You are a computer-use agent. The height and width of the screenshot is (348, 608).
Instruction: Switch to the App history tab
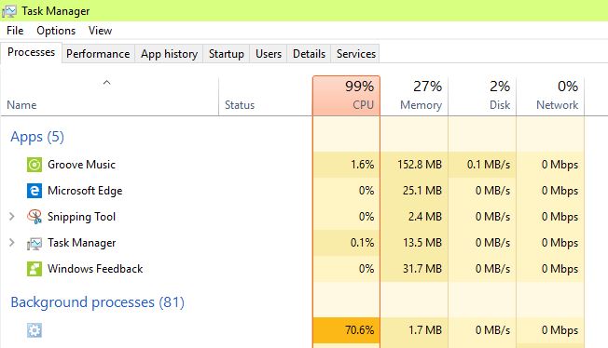pyautogui.click(x=170, y=54)
